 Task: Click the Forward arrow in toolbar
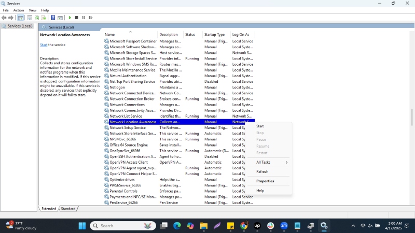[11, 18]
